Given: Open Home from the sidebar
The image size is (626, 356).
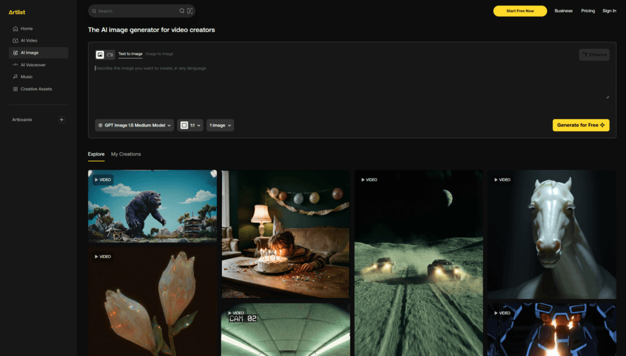Looking at the screenshot, I should pyautogui.click(x=26, y=29).
